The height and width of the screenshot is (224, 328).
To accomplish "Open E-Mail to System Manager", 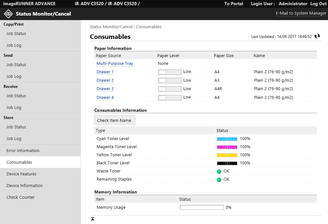I will tap(301, 13).
